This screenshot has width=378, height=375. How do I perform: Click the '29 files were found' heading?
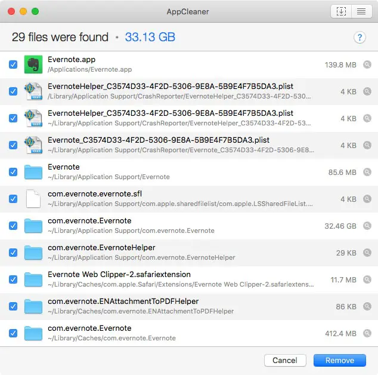60,37
